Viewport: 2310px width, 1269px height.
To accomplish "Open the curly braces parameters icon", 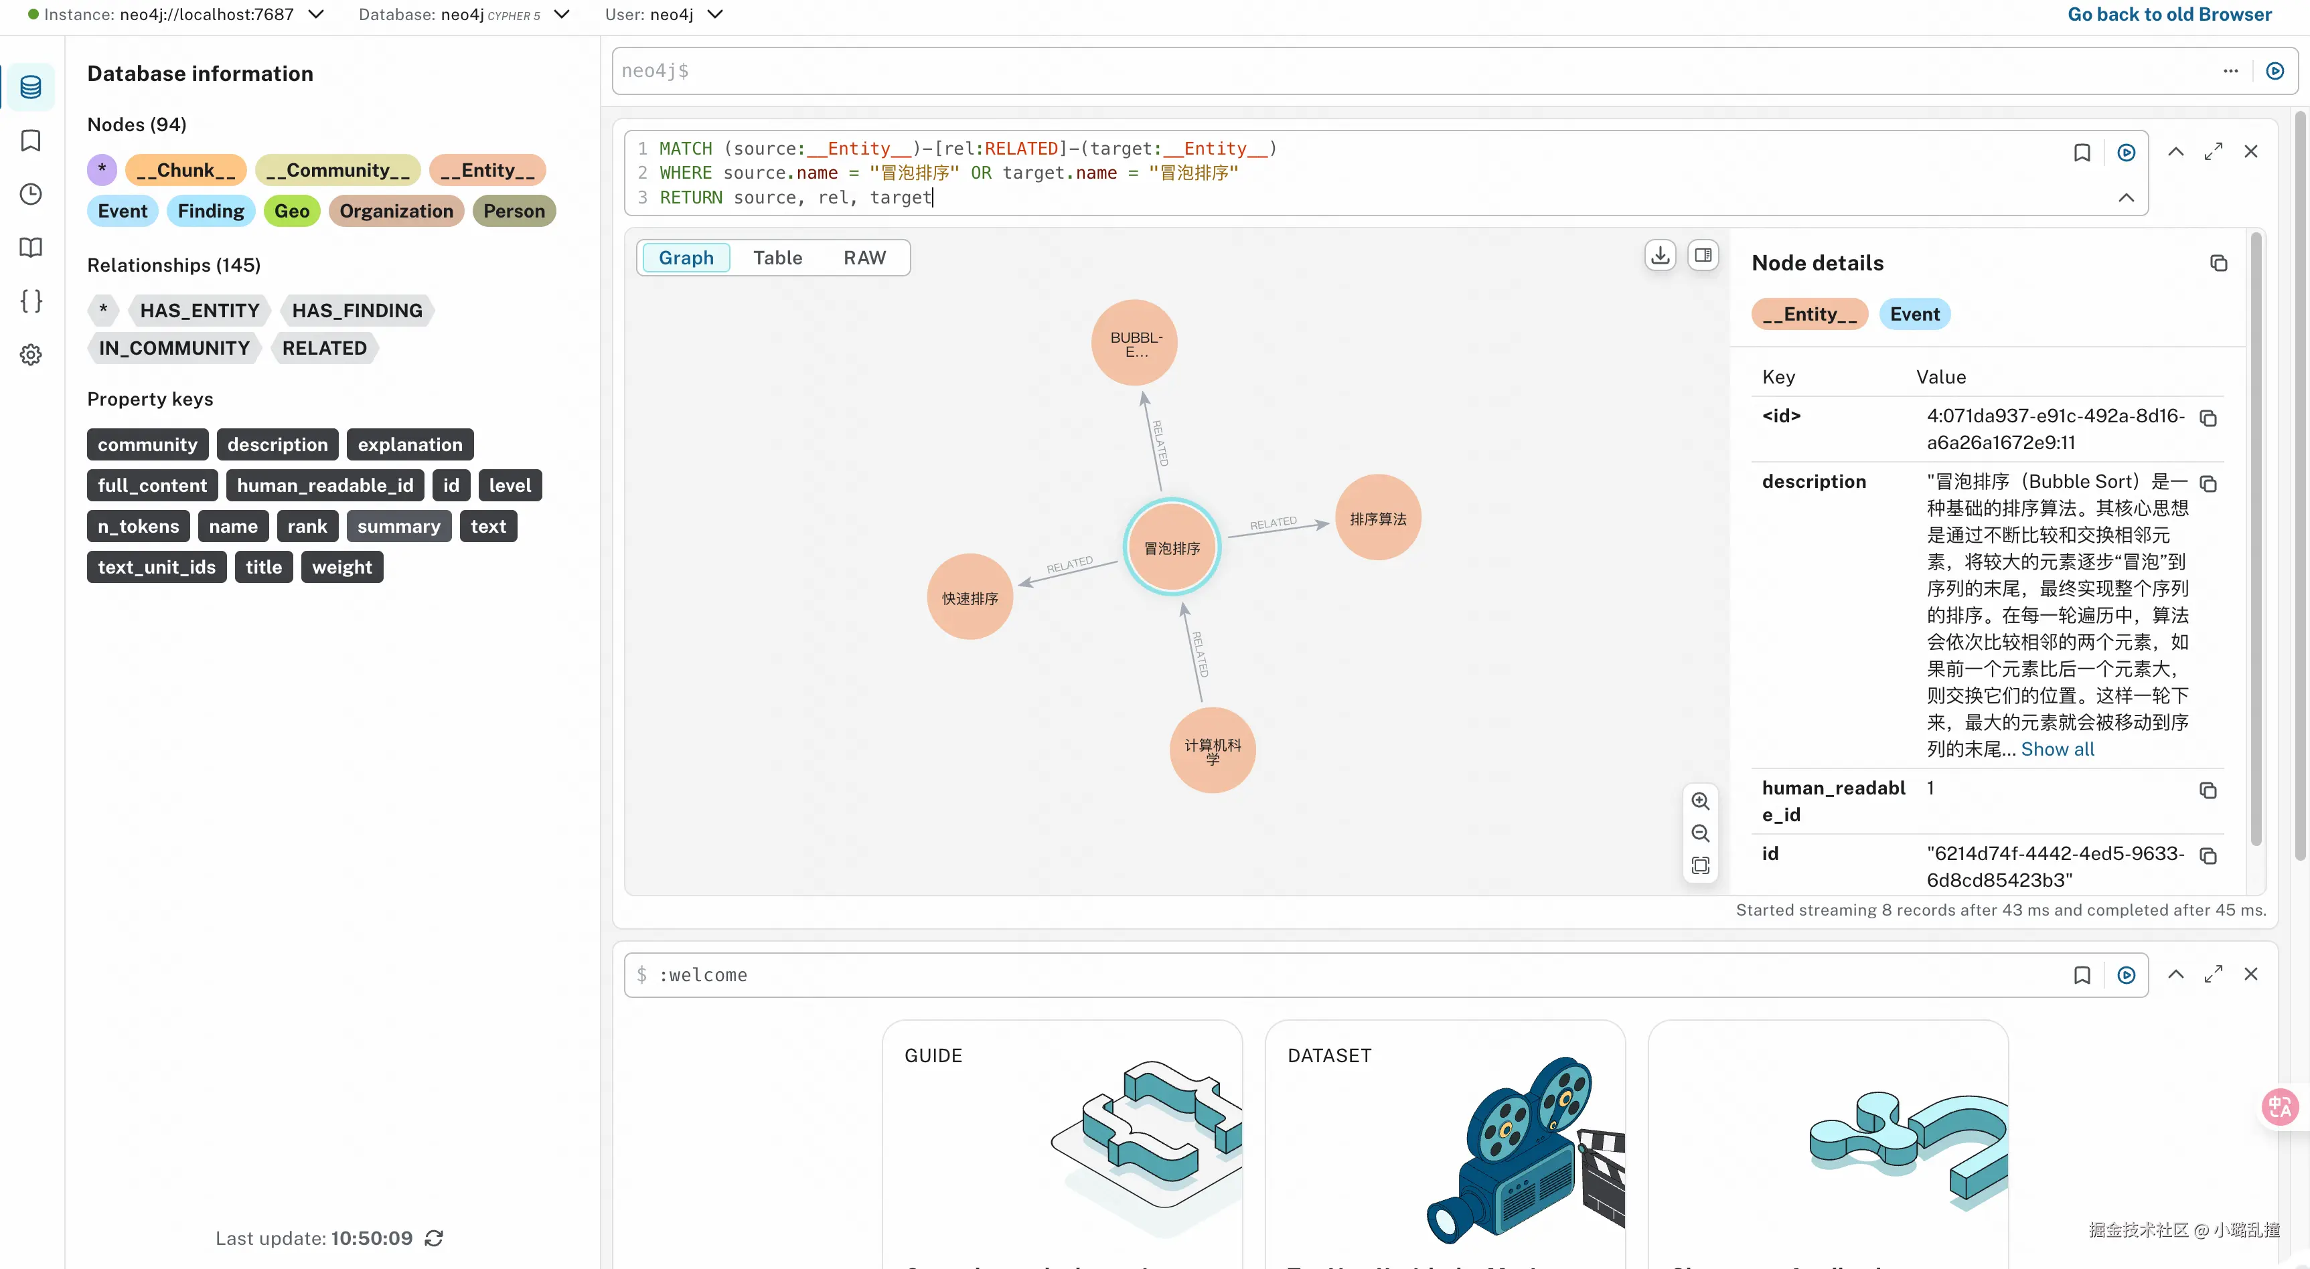I will [31, 301].
